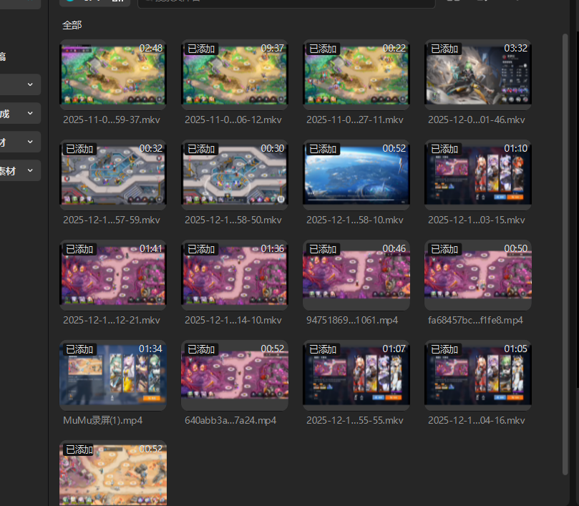Image resolution: width=579 pixels, height=506 pixels.
Task: Click filename 2025-11-0...27-11.mkv
Action: tap(355, 120)
